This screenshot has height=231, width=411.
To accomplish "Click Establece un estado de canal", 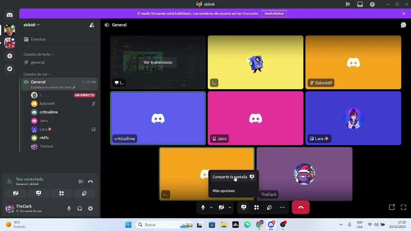I will pos(51,87).
